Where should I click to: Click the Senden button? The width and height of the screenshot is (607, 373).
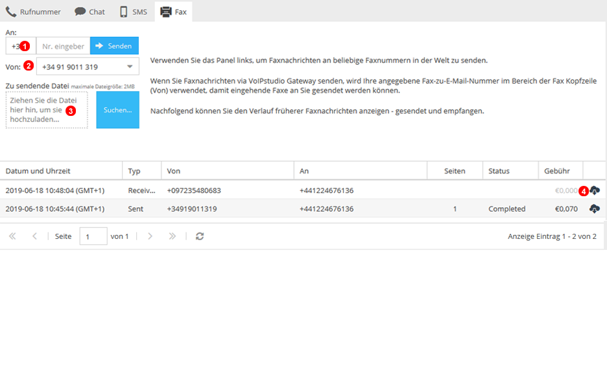tap(114, 46)
